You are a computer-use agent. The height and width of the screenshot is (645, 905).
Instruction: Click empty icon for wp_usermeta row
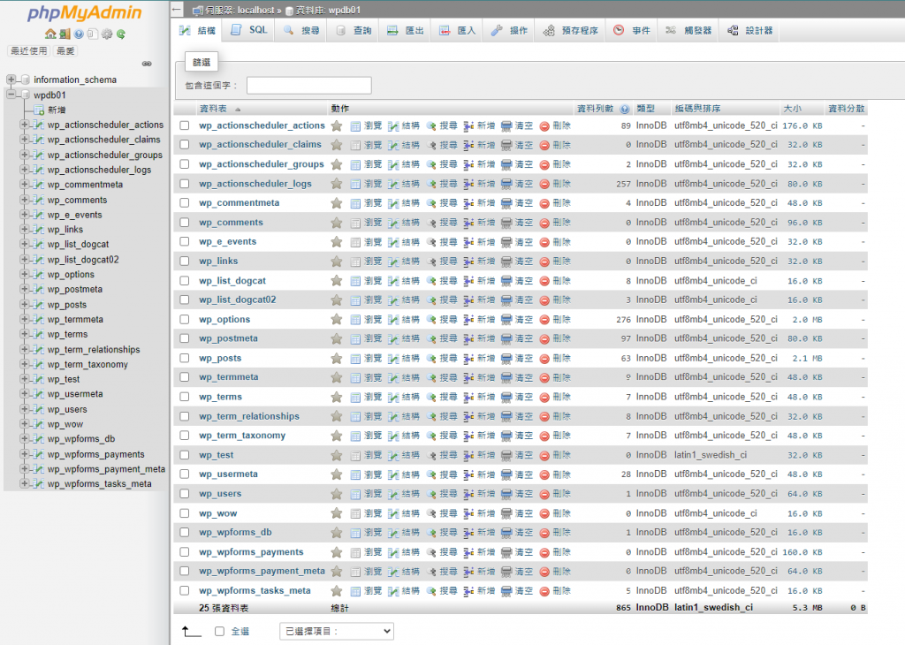(506, 474)
